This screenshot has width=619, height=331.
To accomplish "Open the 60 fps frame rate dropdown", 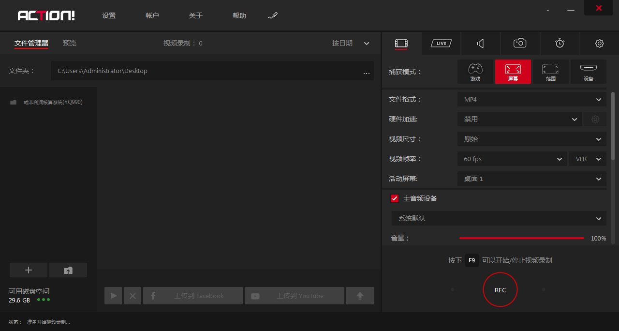I will (512, 159).
